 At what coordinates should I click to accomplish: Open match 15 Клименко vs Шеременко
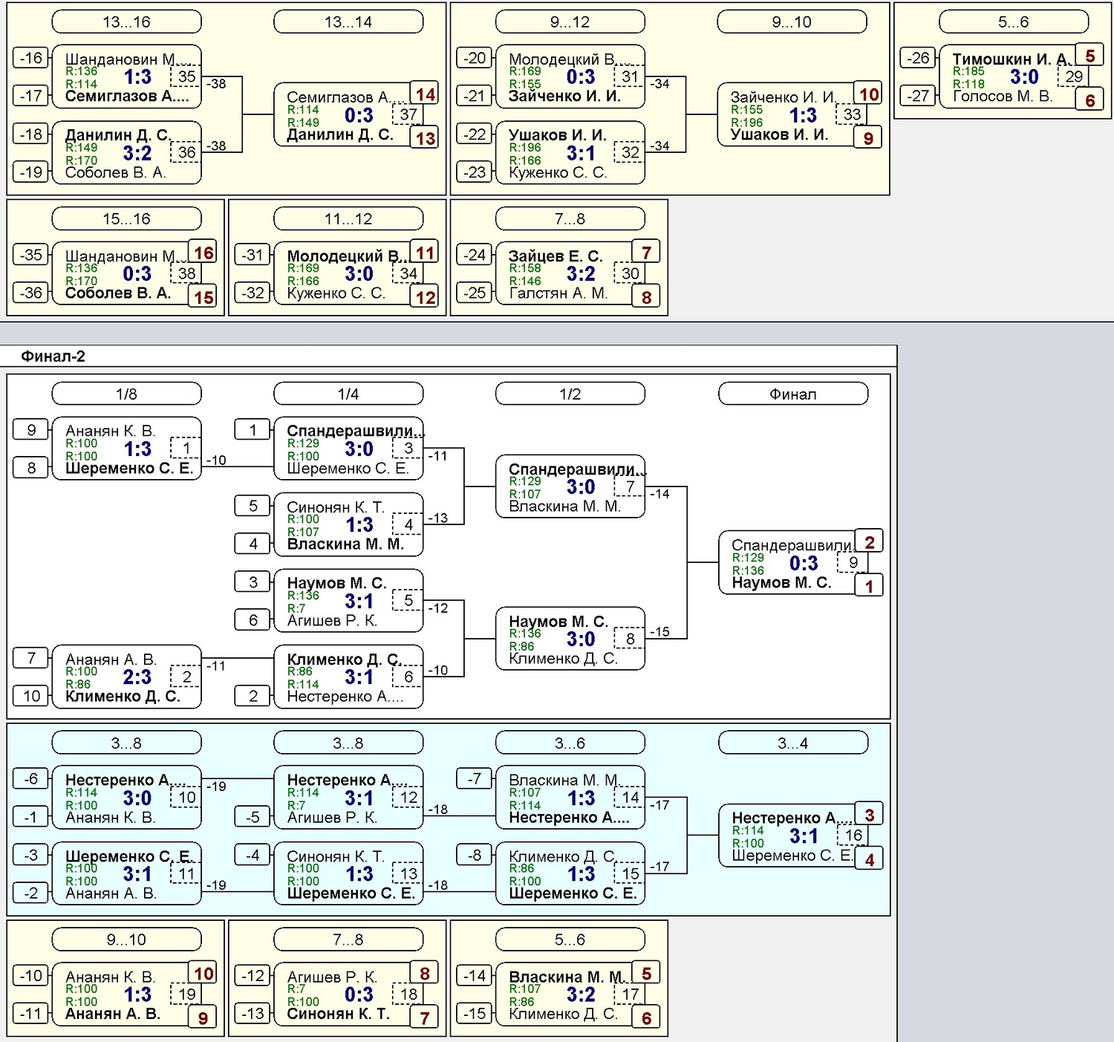click(x=570, y=874)
